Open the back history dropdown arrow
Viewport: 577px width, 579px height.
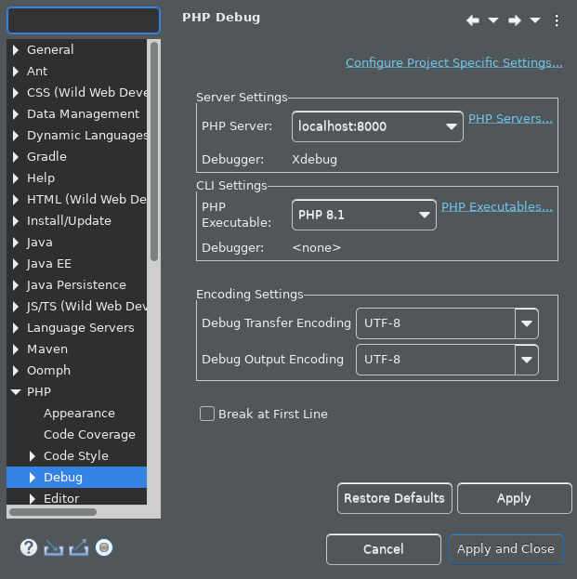pos(493,20)
